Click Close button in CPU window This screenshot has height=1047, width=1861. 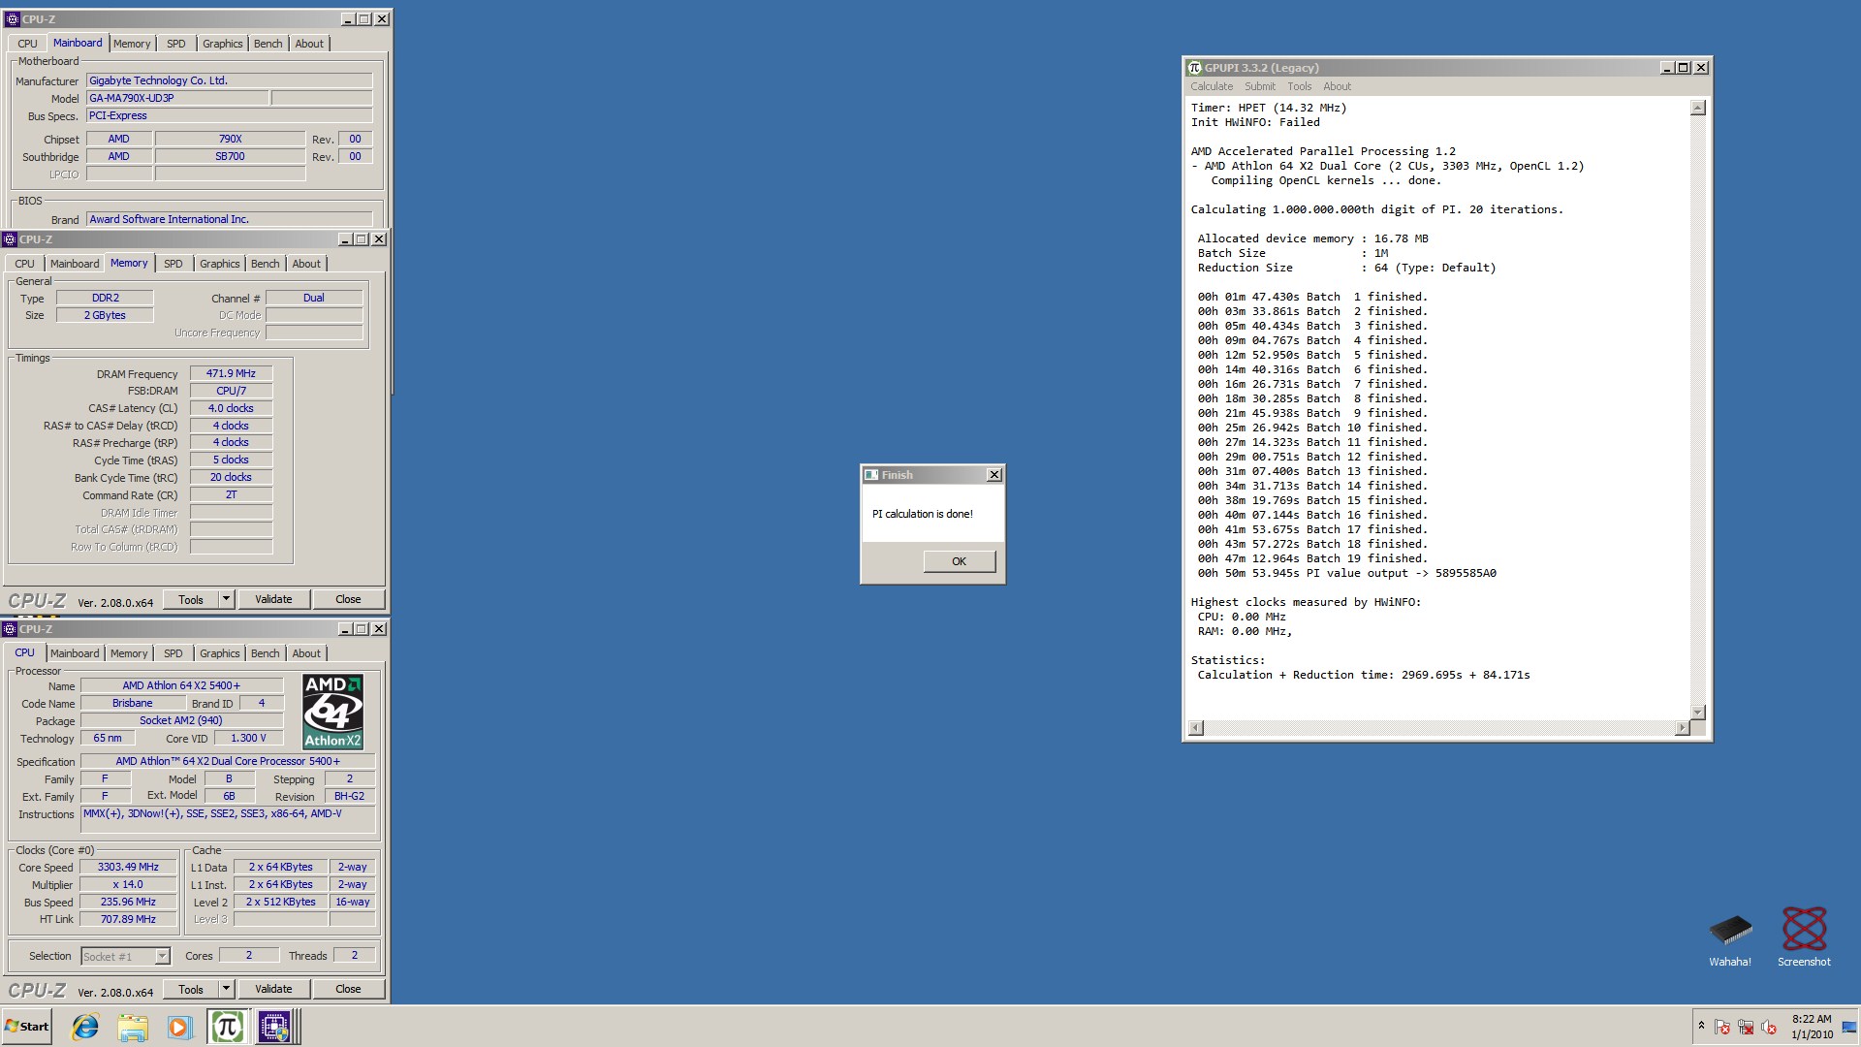[x=348, y=989]
